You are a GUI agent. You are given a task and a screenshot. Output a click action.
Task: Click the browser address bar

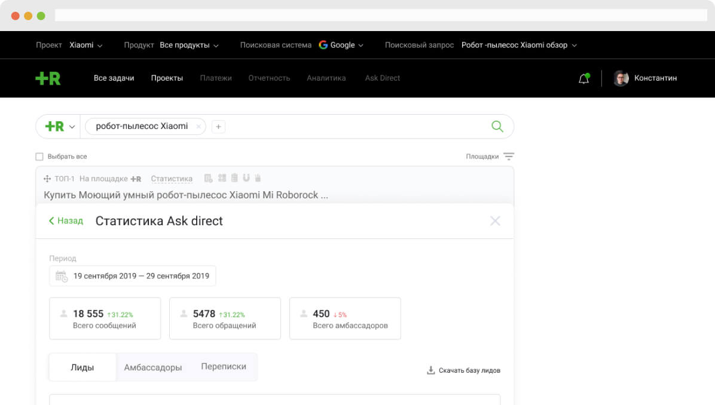click(381, 16)
